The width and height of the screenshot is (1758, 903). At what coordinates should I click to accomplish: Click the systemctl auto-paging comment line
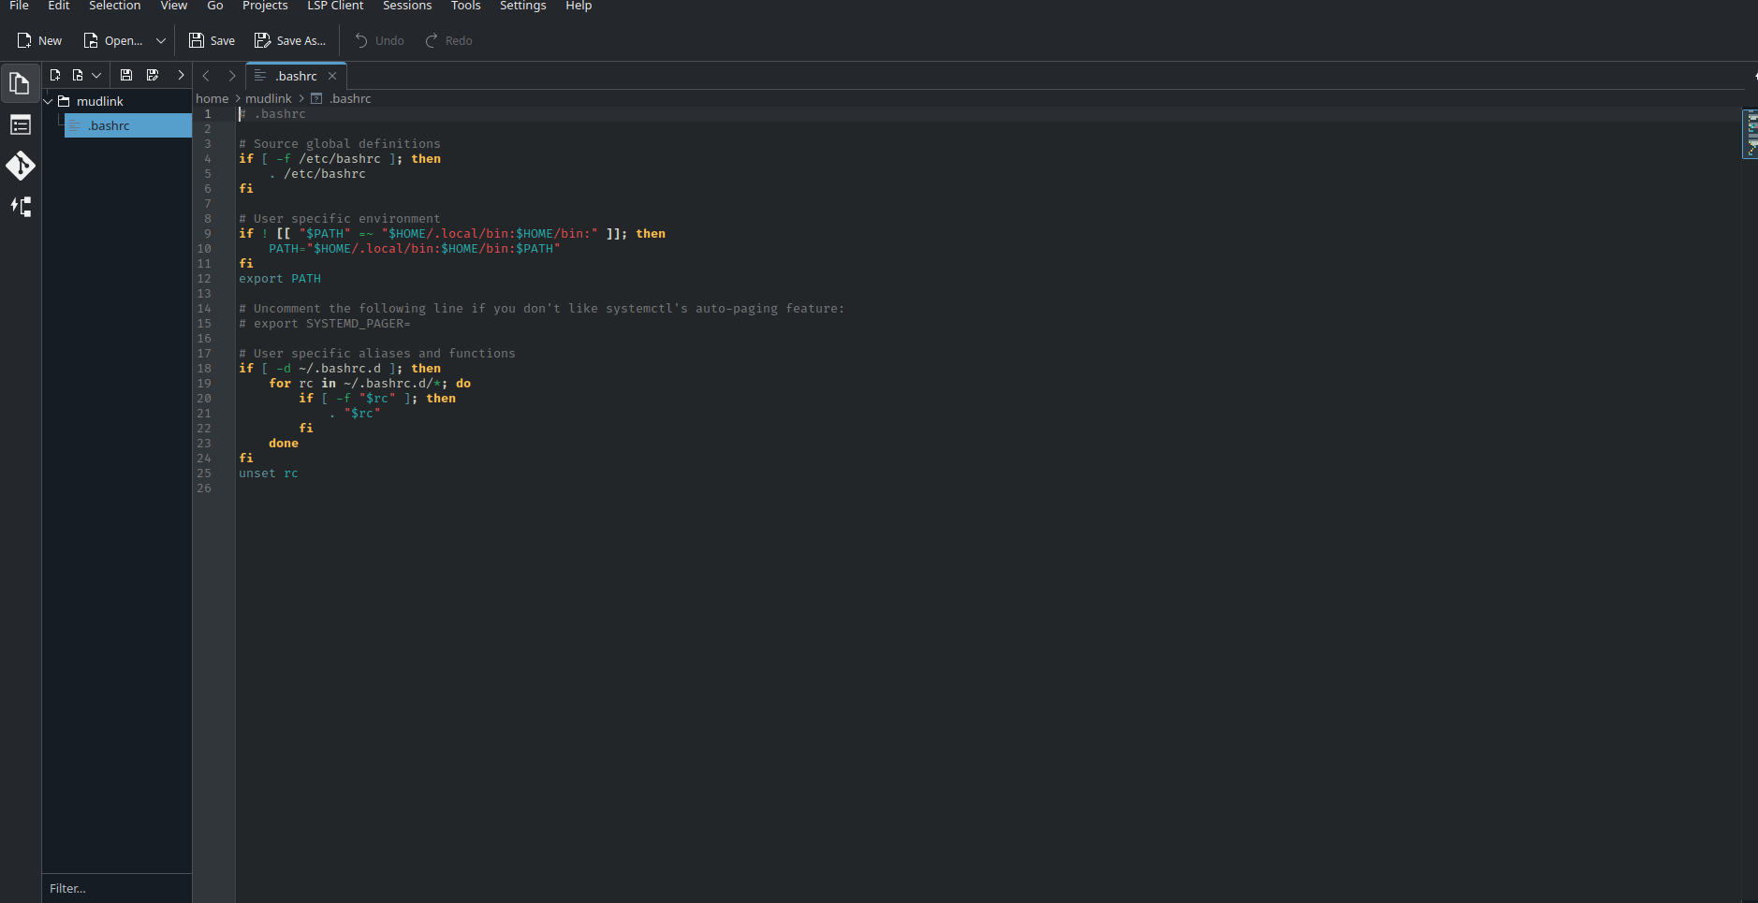(x=541, y=309)
